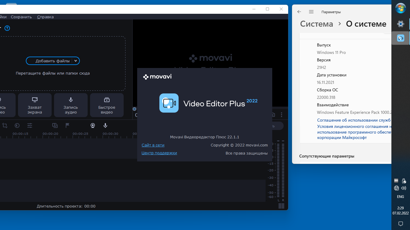Open the Сайт в сети link
The height and width of the screenshot is (230, 410).
click(153, 145)
